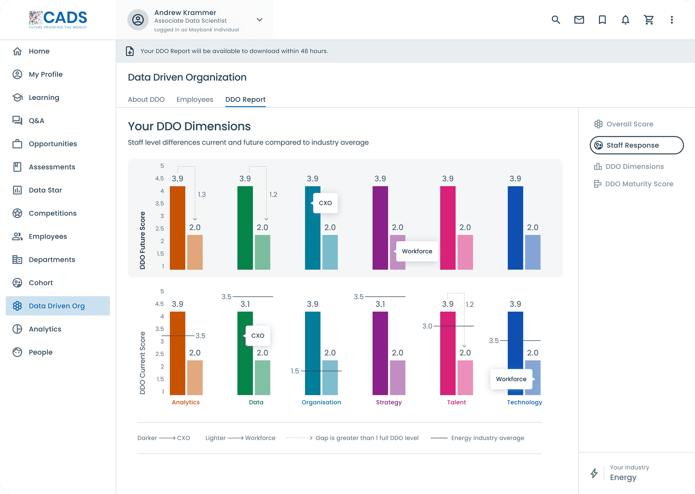Switch to the About DDO tab
Image resolution: width=695 pixels, height=494 pixels.
pyautogui.click(x=146, y=99)
